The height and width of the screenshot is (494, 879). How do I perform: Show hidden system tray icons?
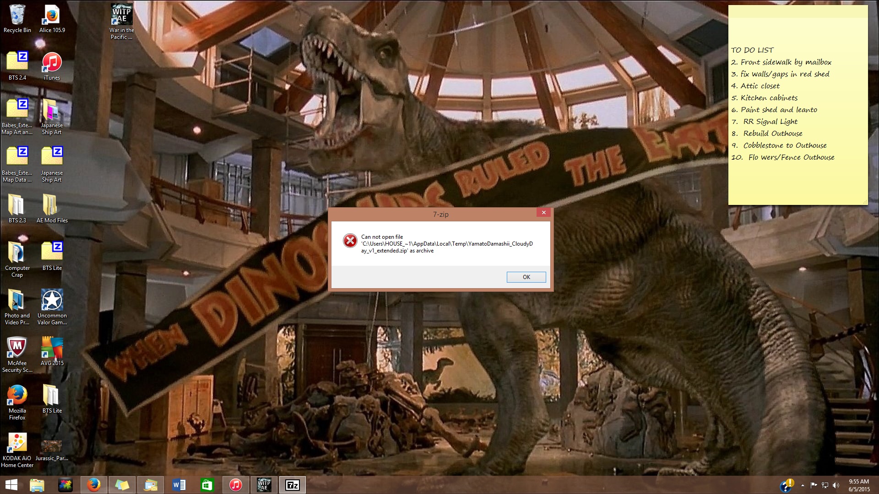(803, 485)
